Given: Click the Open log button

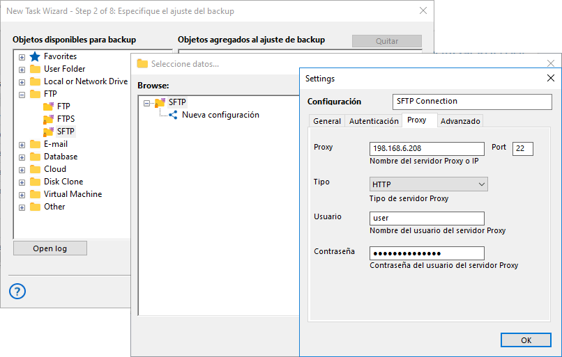Looking at the screenshot, I should tap(50, 248).
